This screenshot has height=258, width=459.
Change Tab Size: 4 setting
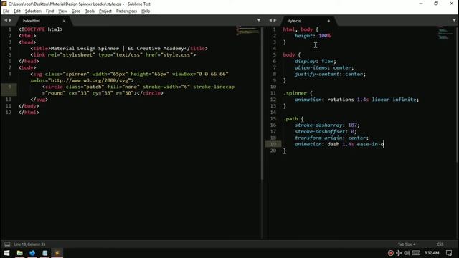[x=407, y=244]
